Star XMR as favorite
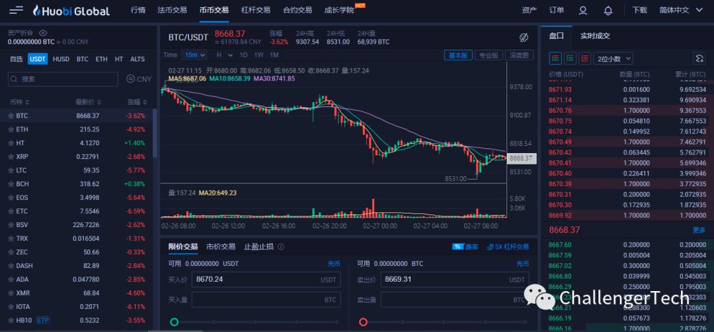 pos(11,293)
